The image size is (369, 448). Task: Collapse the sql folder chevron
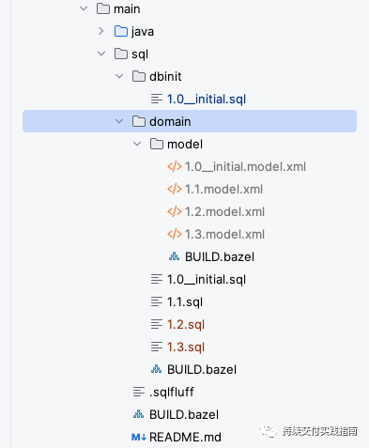(101, 54)
